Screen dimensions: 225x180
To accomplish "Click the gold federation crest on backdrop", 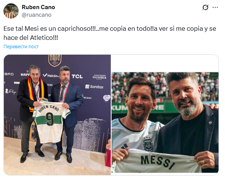I will (x=55, y=60).
